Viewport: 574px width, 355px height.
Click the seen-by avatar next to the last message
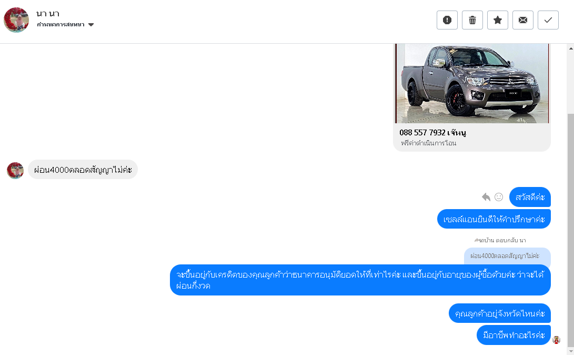[x=557, y=340]
